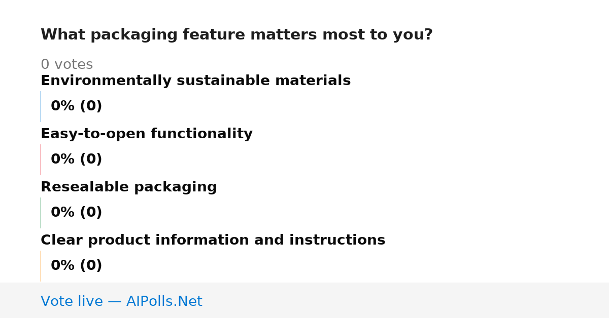The height and width of the screenshot is (318, 609).
Task: Select Environmentally sustainable materials option
Action: coord(195,81)
